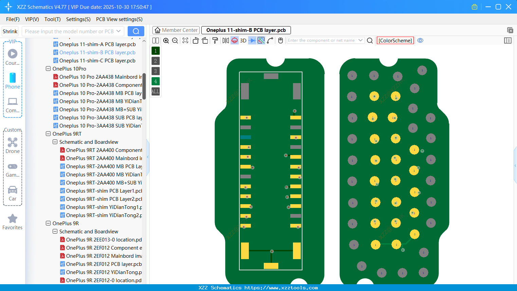Select layer 4 color swatch
This screenshot has width=517, height=291.
point(155,81)
